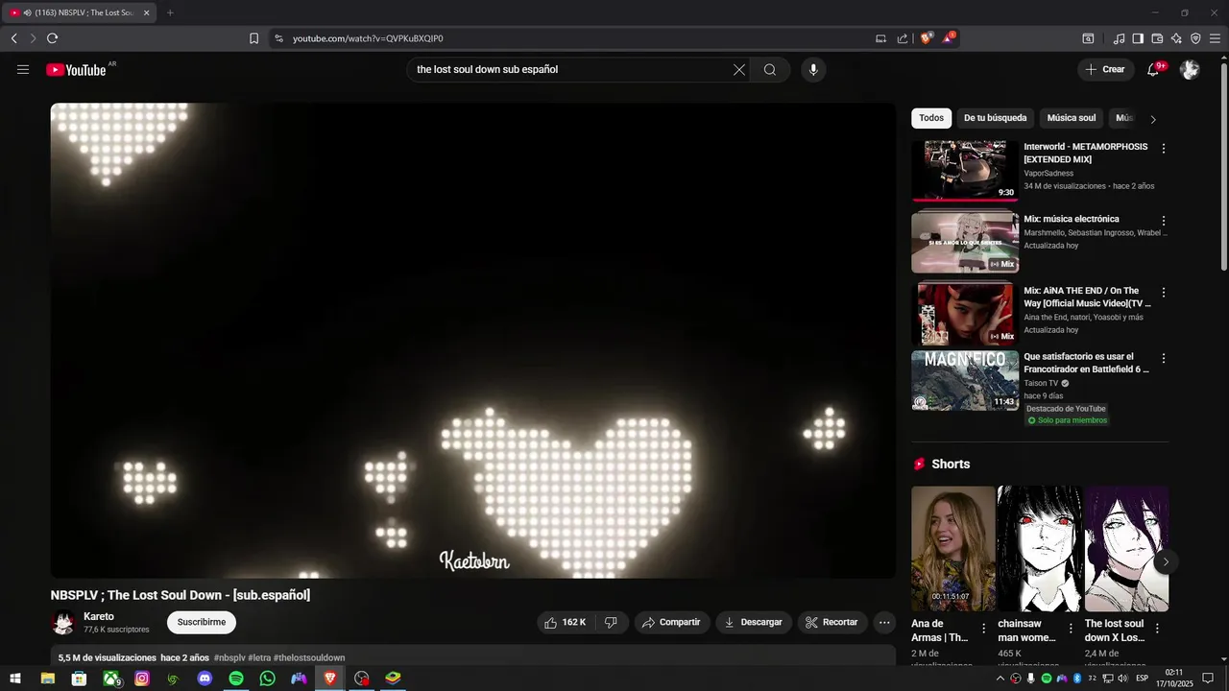Select the Todos filter chip
Image resolution: width=1229 pixels, height=691 pixels.
(931, 118)
